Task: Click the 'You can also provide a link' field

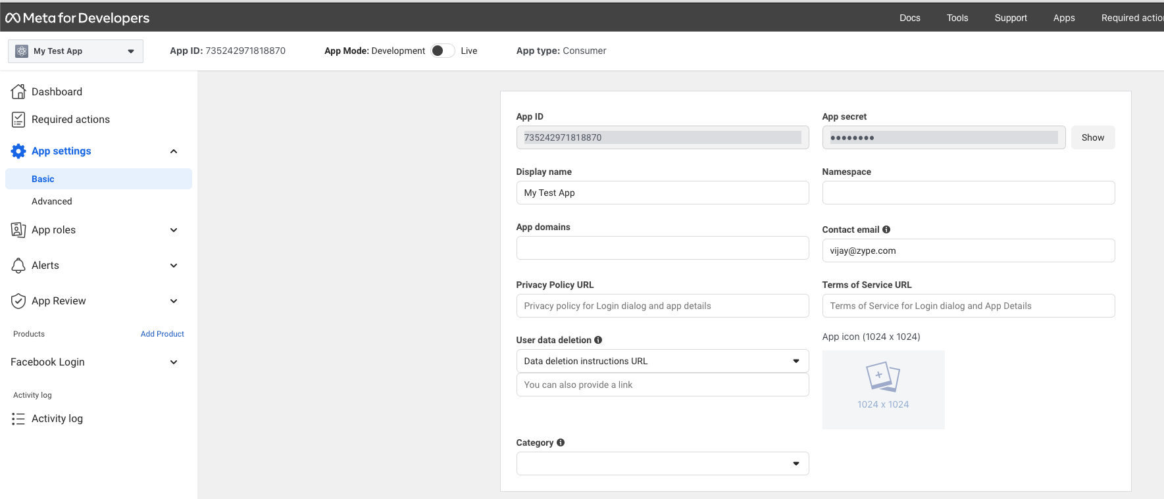Action: 663,385
